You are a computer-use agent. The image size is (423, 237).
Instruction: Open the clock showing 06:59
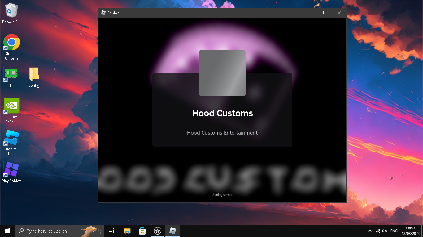tap(410, 231)
